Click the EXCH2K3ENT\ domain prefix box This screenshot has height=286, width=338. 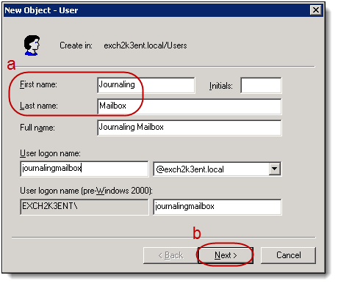[x=84, y=207]
